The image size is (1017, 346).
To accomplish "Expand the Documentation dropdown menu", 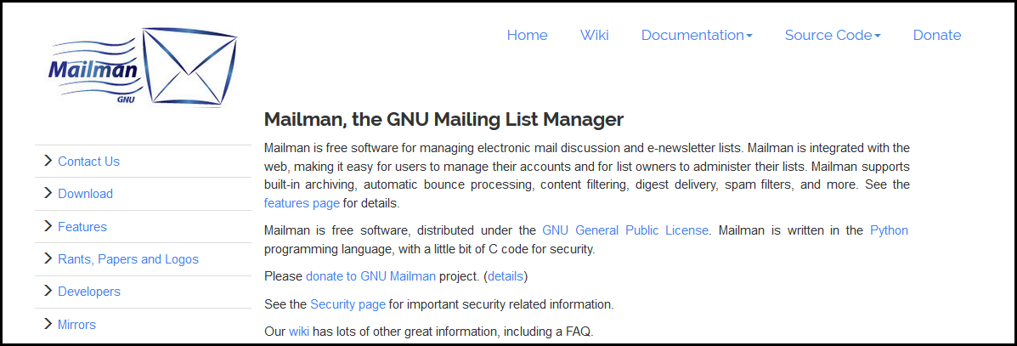I will [697, 35].
